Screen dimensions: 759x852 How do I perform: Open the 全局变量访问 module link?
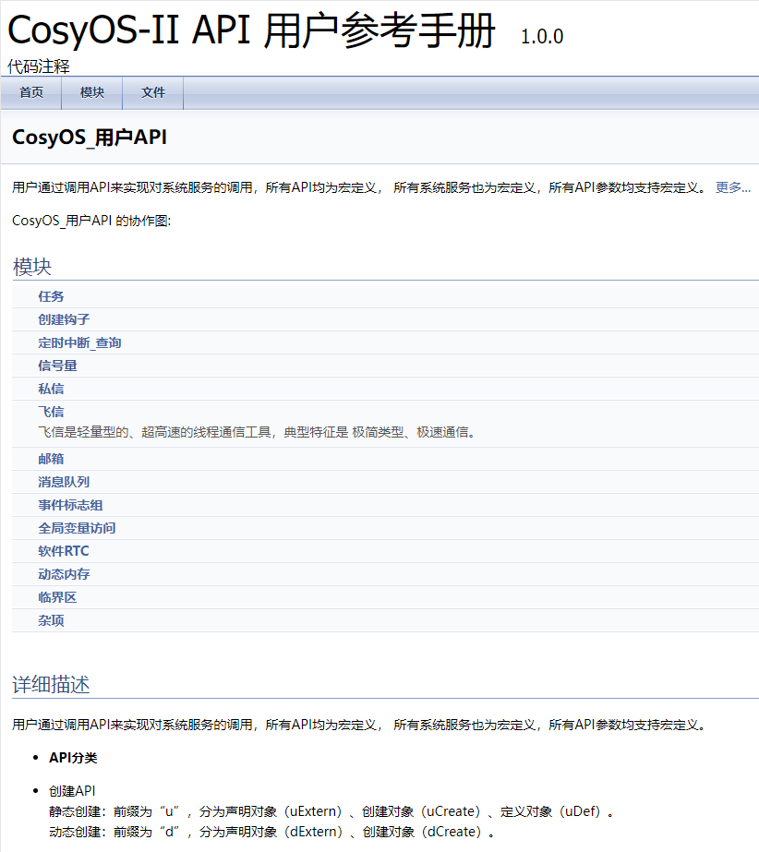pos(77,528)
